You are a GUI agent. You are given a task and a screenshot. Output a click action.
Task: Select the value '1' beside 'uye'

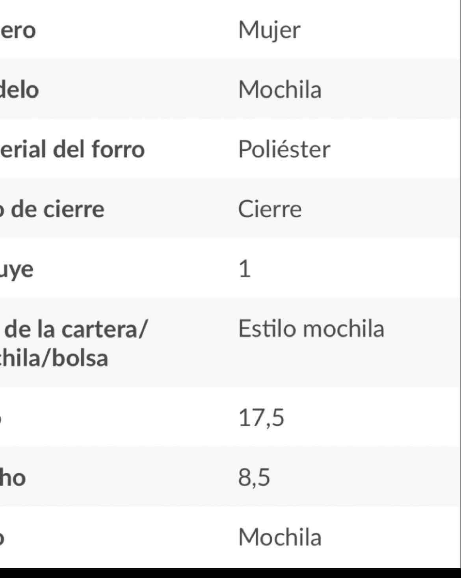pyautogui.click(x=245, y=270)
